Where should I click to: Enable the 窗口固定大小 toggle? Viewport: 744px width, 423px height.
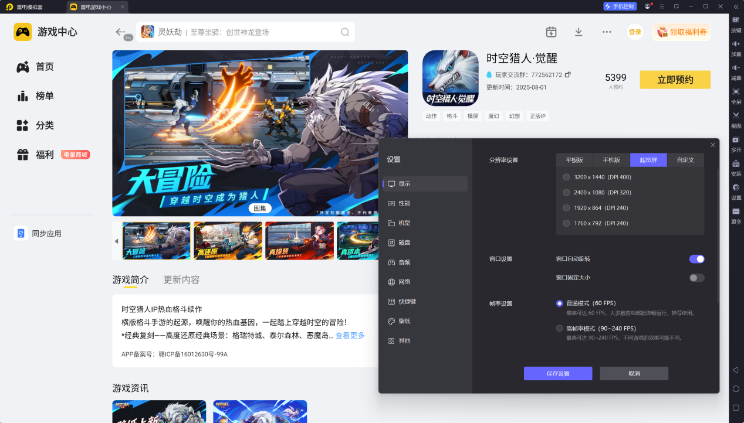[x=696, y=278]
